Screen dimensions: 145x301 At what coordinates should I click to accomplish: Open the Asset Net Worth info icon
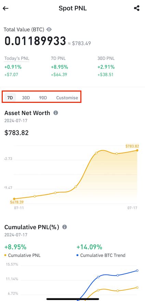[55, 113]
